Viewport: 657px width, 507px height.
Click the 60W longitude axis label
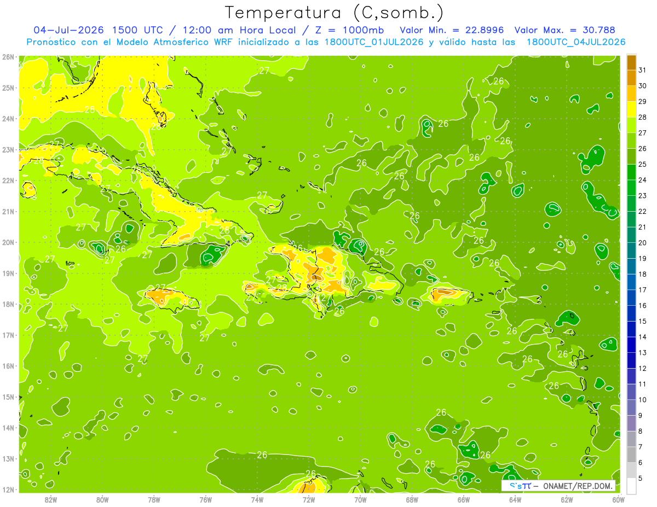point(618,499)
